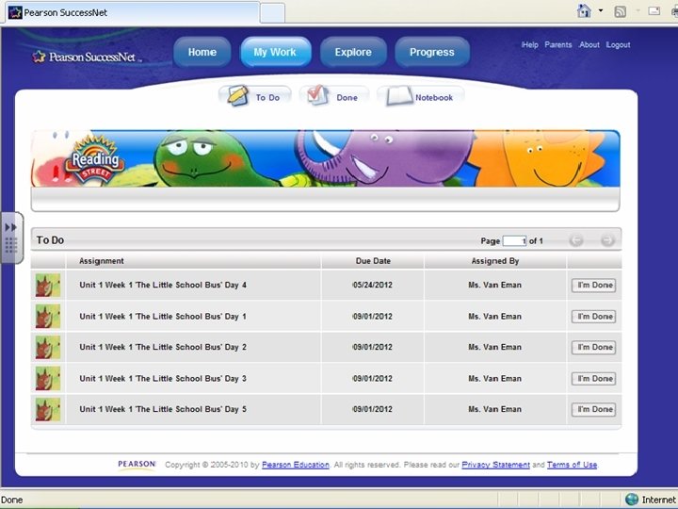
Task: Click the Reading Street logo
Action: (x=95, y=159)
